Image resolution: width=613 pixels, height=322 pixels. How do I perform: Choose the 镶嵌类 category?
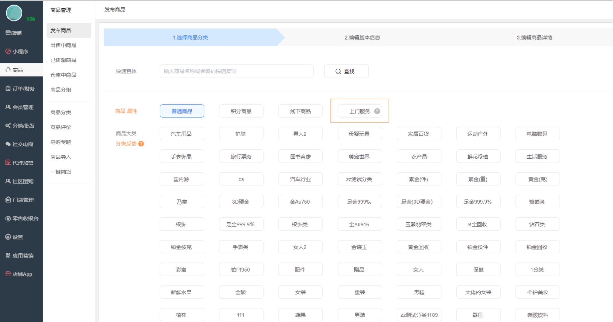pyautogui.click(x=538, y=202)
